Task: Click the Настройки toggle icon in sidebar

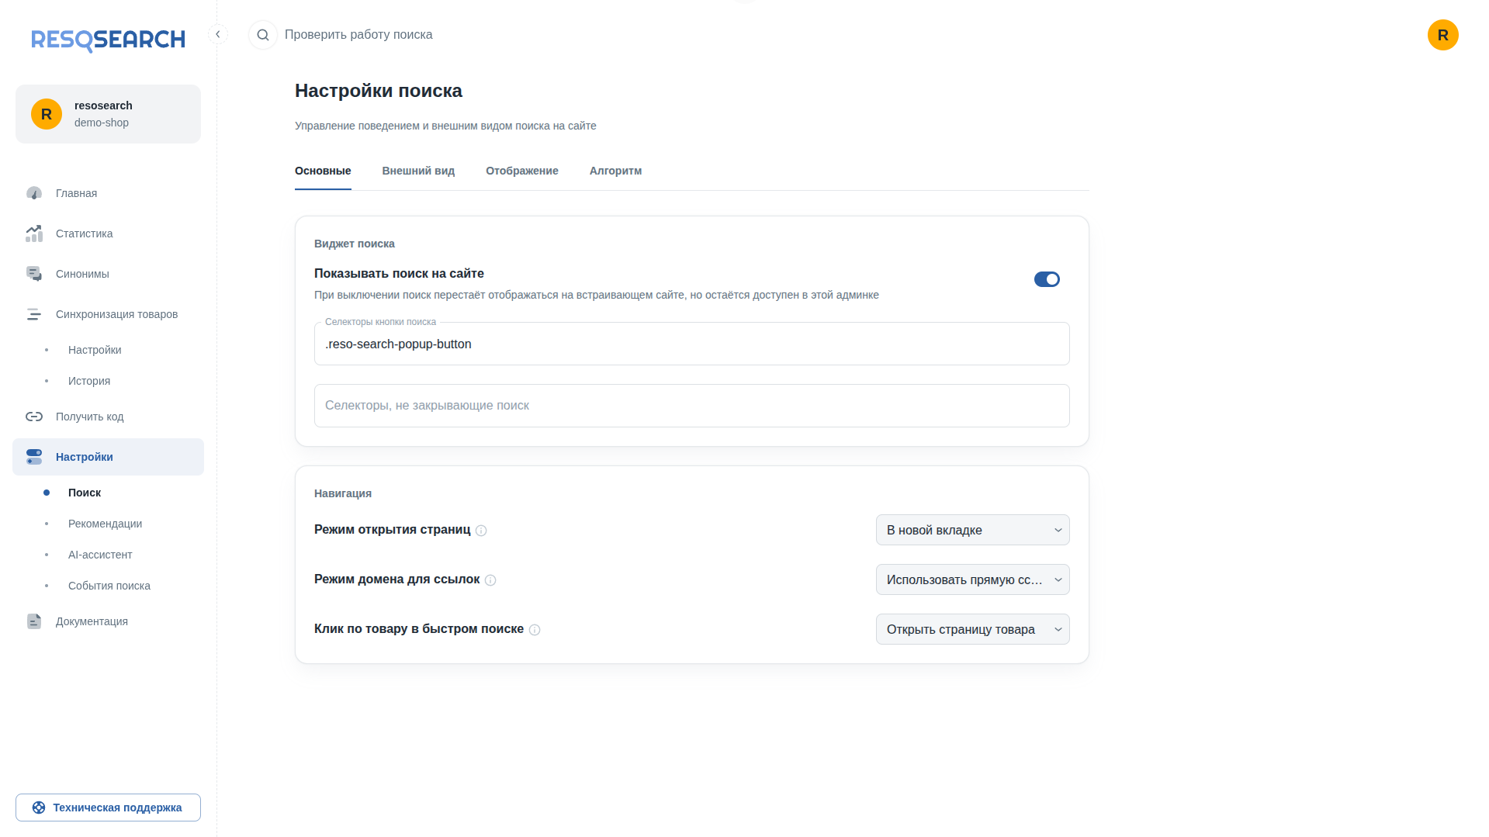Action: [x=34, y=457]
